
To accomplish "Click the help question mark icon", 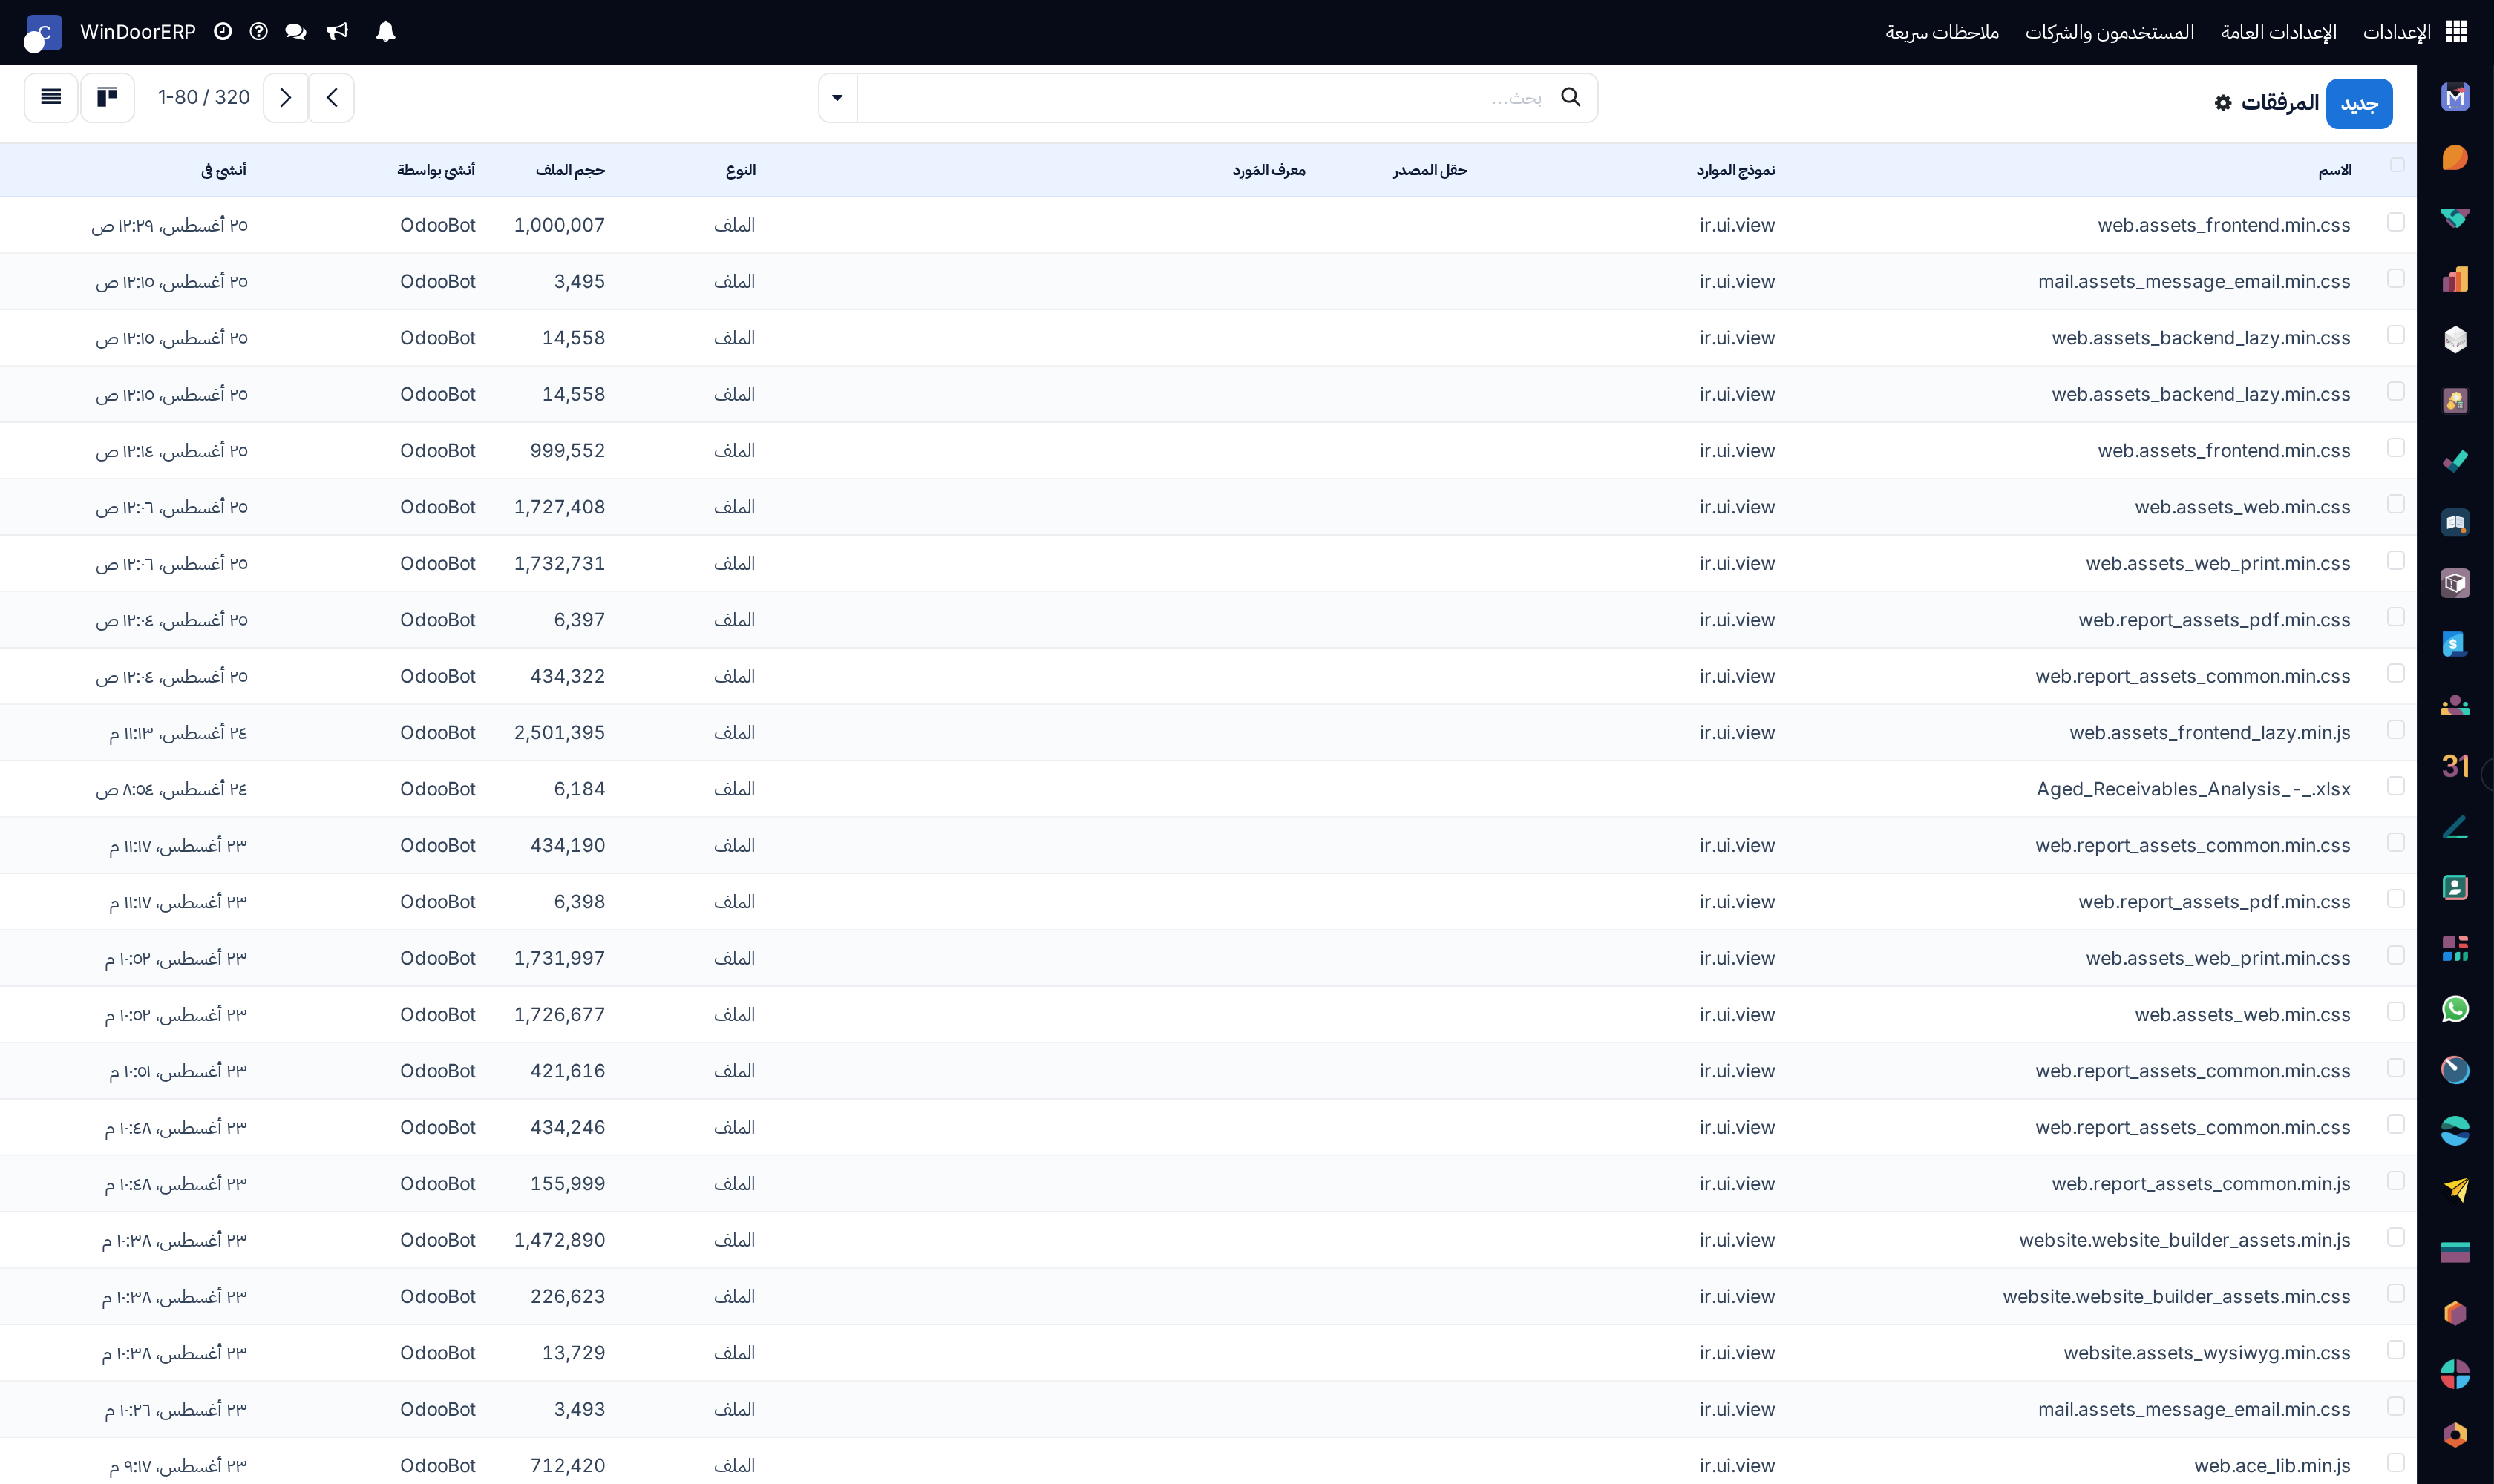I will [258, 32].
